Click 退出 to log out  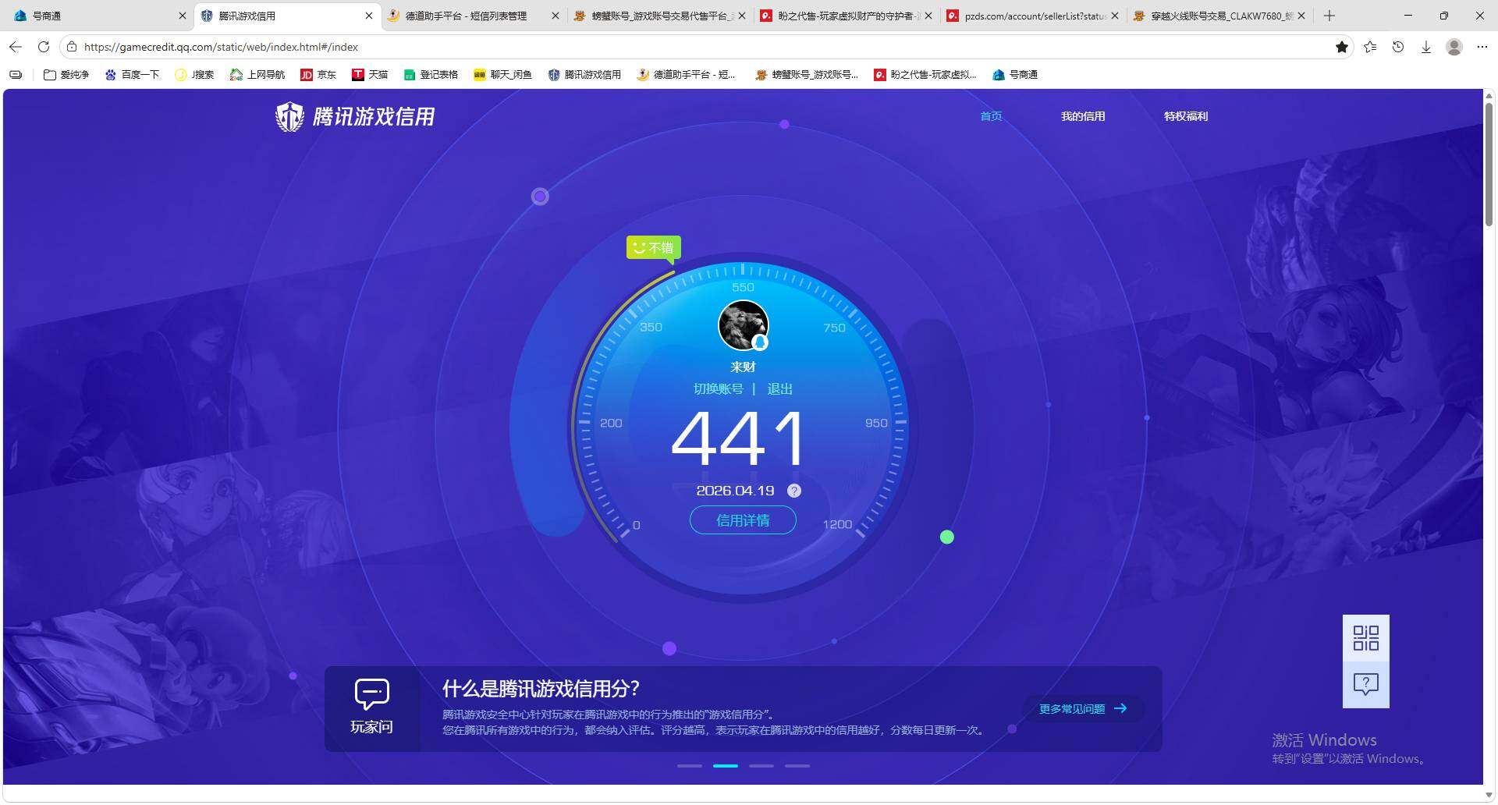(x=779, y=388)
